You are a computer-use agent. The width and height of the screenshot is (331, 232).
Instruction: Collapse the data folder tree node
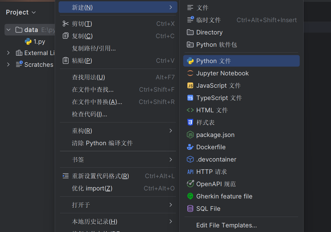pos(8,30)
